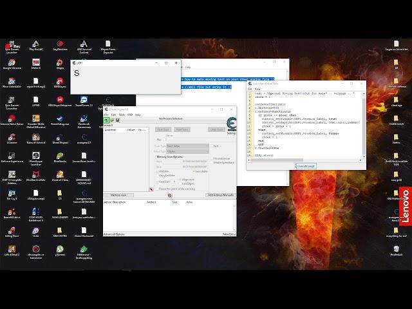Click Table Extras at the bottom of Cheat Engine

[229, 234]
